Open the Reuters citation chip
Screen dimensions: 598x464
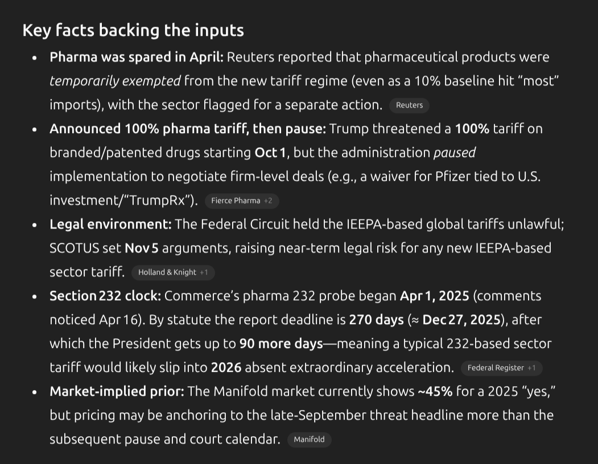(x=409, y=105)
